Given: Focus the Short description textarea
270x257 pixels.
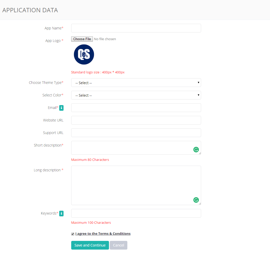Looking at the screenshot, I should [x=136, y=148].
